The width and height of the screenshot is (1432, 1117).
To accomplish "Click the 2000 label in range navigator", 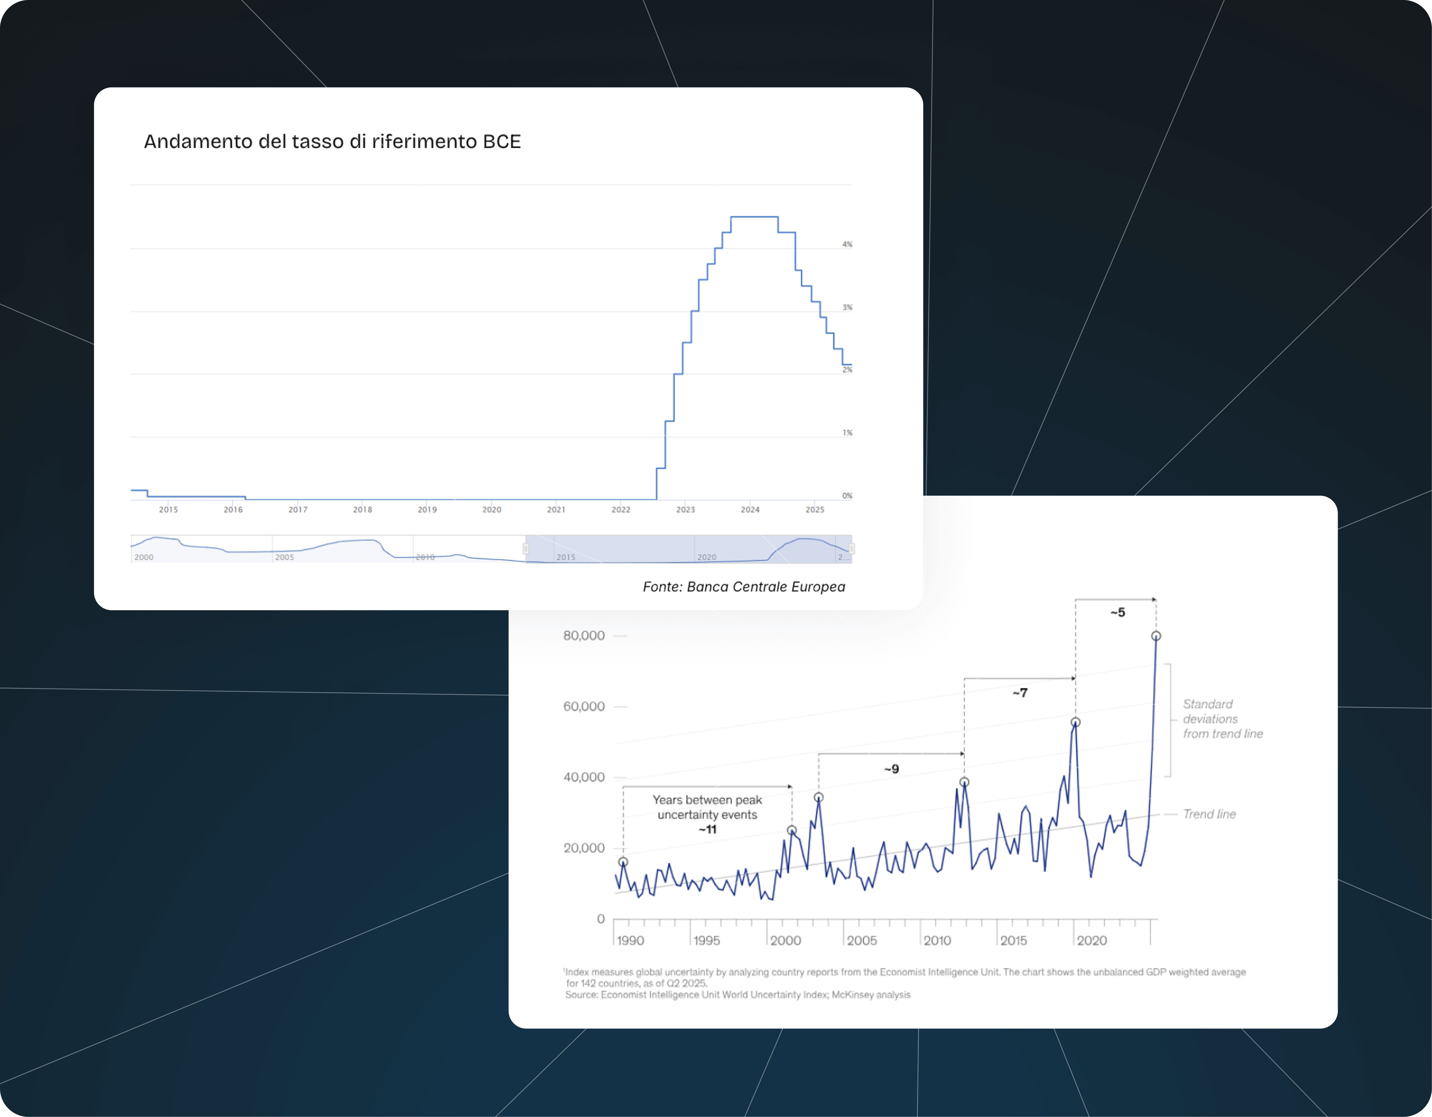I will click(x=144, y=557).
